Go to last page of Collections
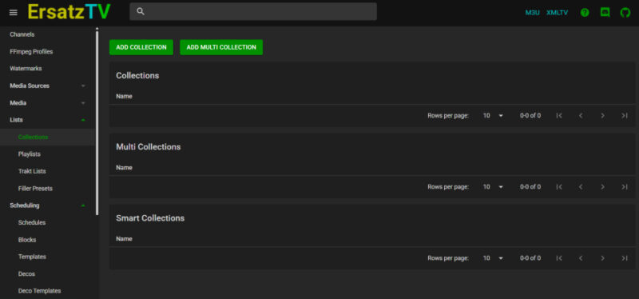This screenshot has height=299, width=639. [625, 116]
